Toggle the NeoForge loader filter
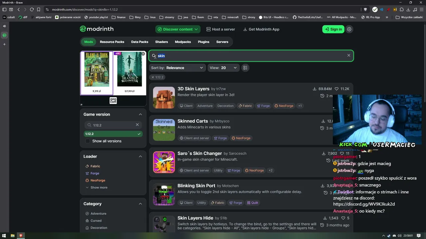 coord(95,180)
